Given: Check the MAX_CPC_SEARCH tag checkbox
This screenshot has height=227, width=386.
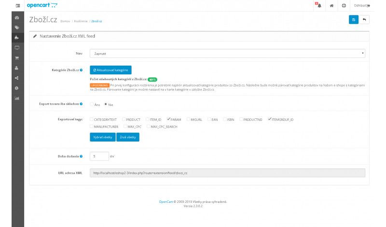Looking at the screenshot, I should [149, 127].
